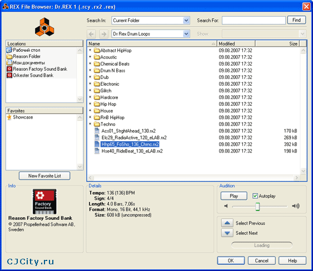Click the Мои документы folder icon
This screenshot has width=313, height=271.
point(9,62)
